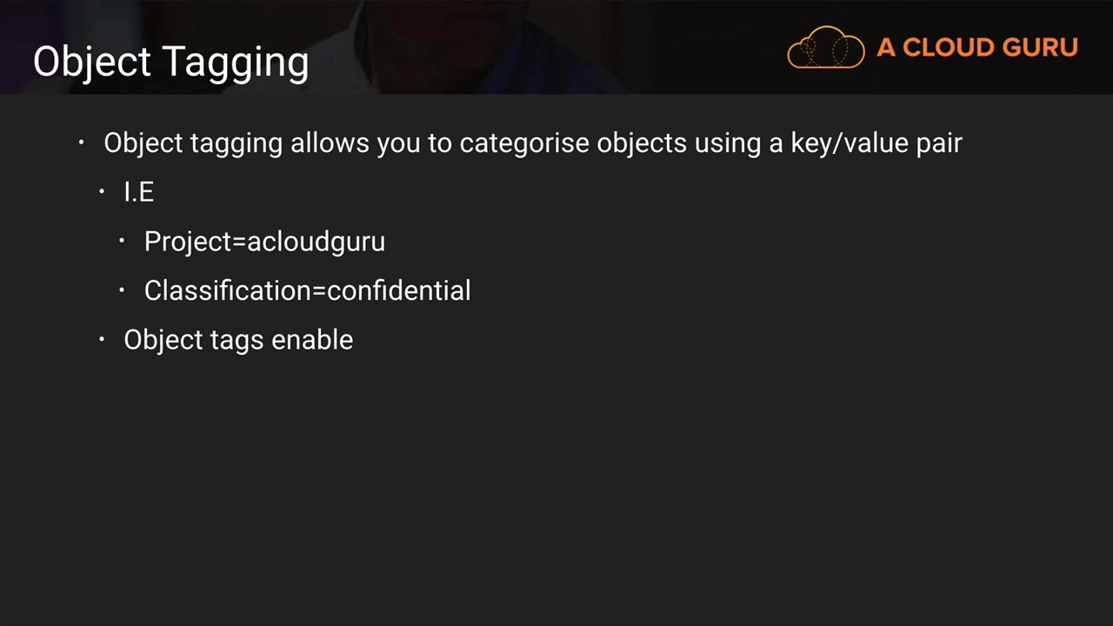Click the bullet dot before "Object tags enable"
1113x626 pixels.
coord(102,338)
